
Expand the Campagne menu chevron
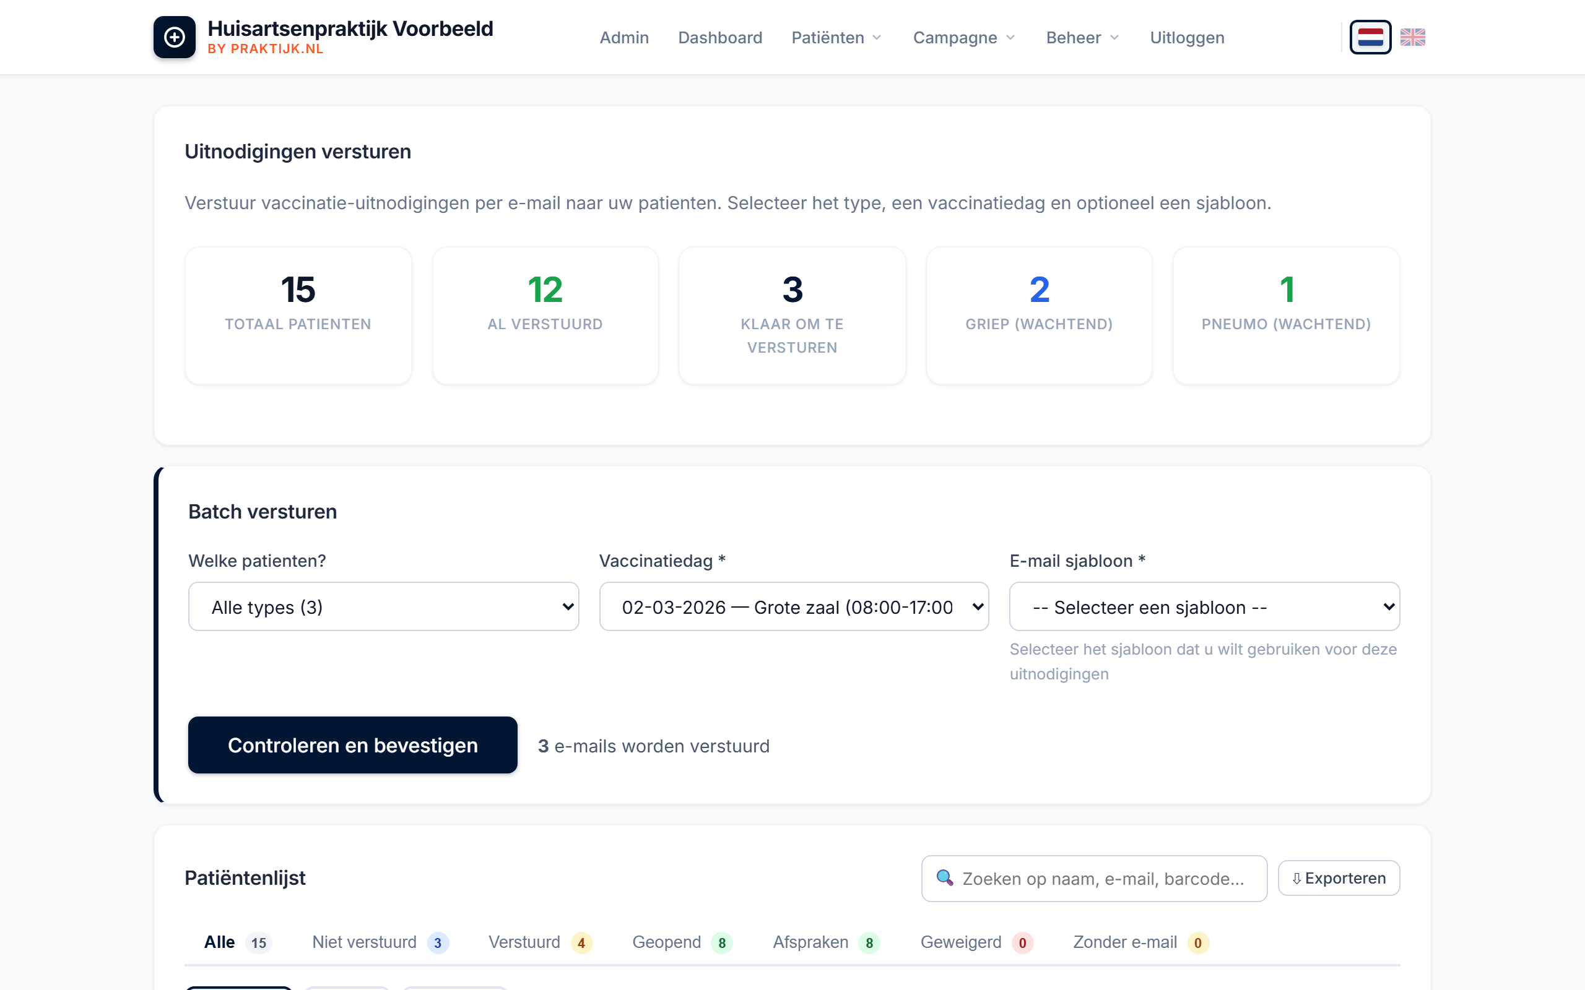click(1010, 38)
